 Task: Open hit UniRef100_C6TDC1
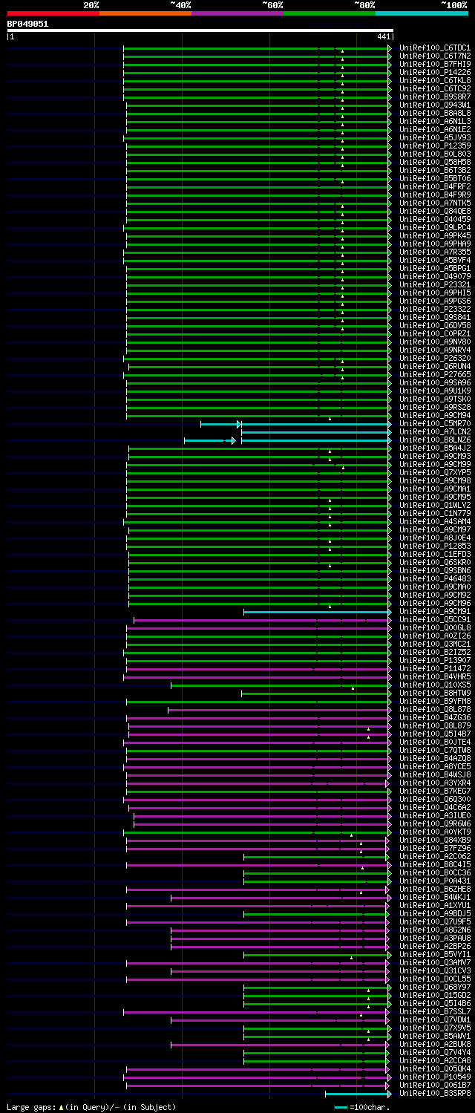click(x=435, y=48)
